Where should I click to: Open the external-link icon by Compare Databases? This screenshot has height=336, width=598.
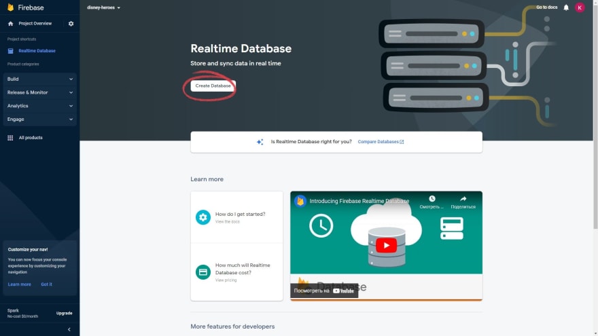[x=402, y=142]
